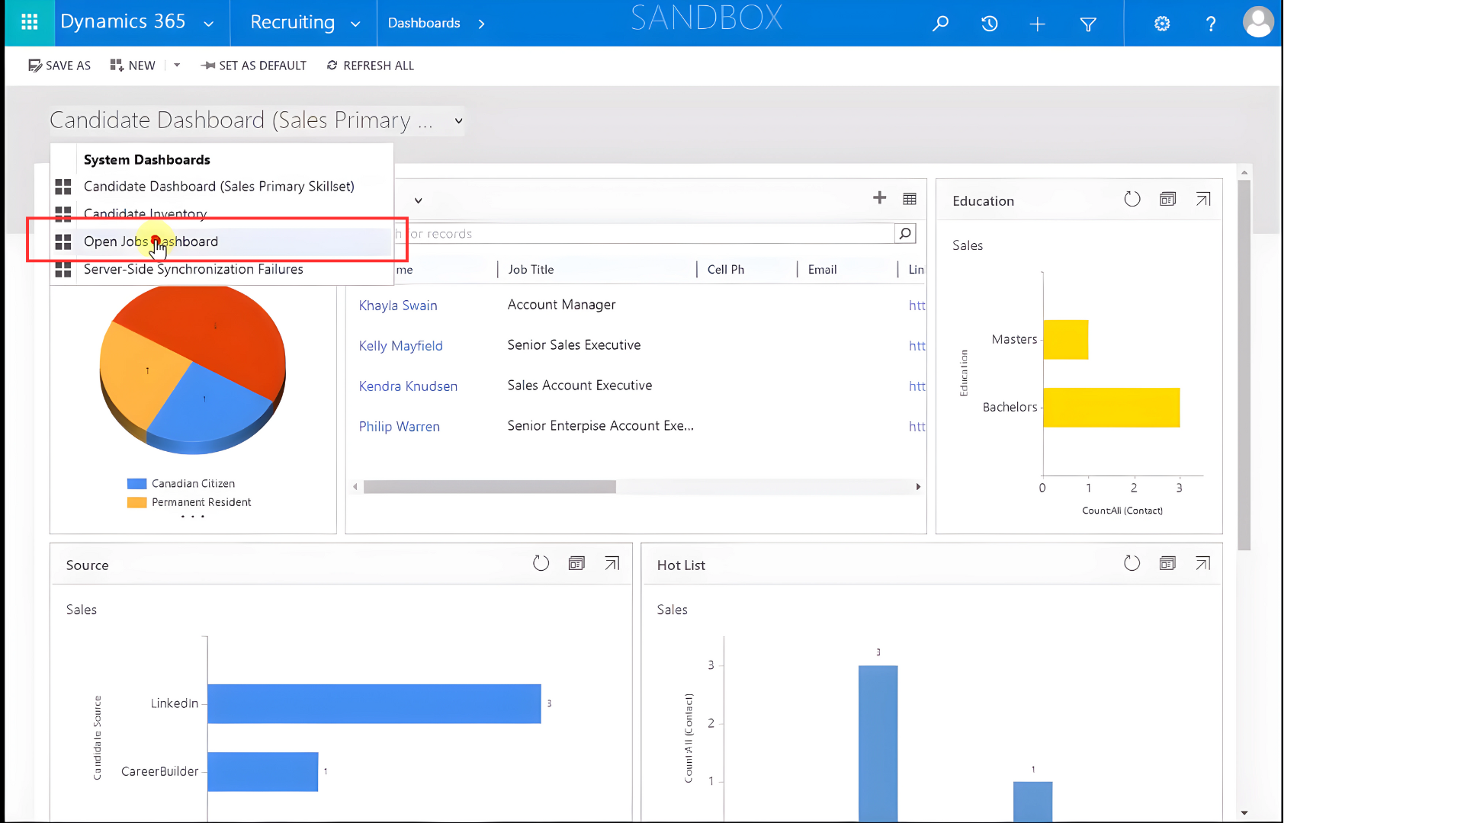1464x823 pixels.
Task: Click right arrow of list horizontal scrollbar
Action: tap(918, 487)
